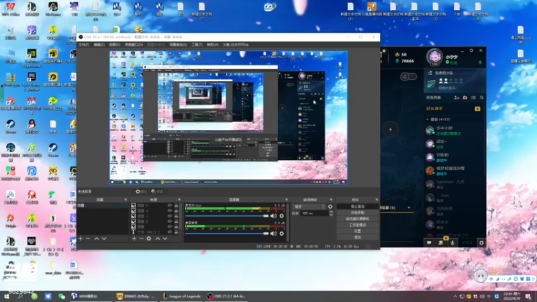The height and width of the screenshot is (302, 537).
Task: Toggle visibility eye for source 图像 2
Action: [170, 221]
